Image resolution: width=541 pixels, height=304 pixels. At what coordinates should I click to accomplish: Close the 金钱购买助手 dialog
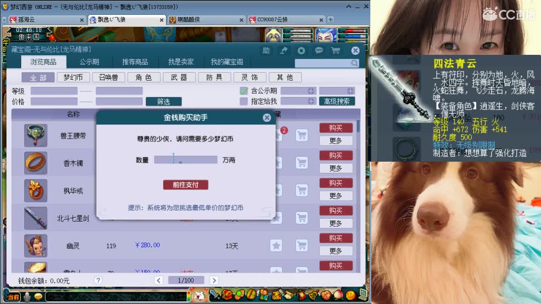pyautogui.click(x=267, y=118)
